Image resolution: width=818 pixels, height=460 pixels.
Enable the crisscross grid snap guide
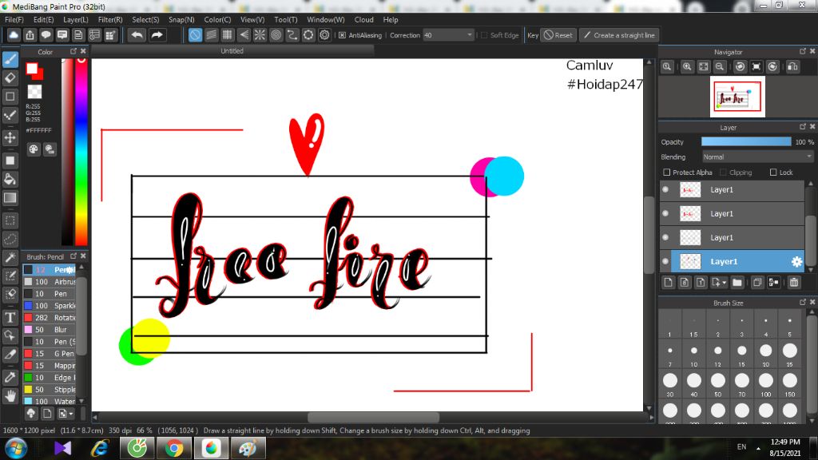(228, 35)
